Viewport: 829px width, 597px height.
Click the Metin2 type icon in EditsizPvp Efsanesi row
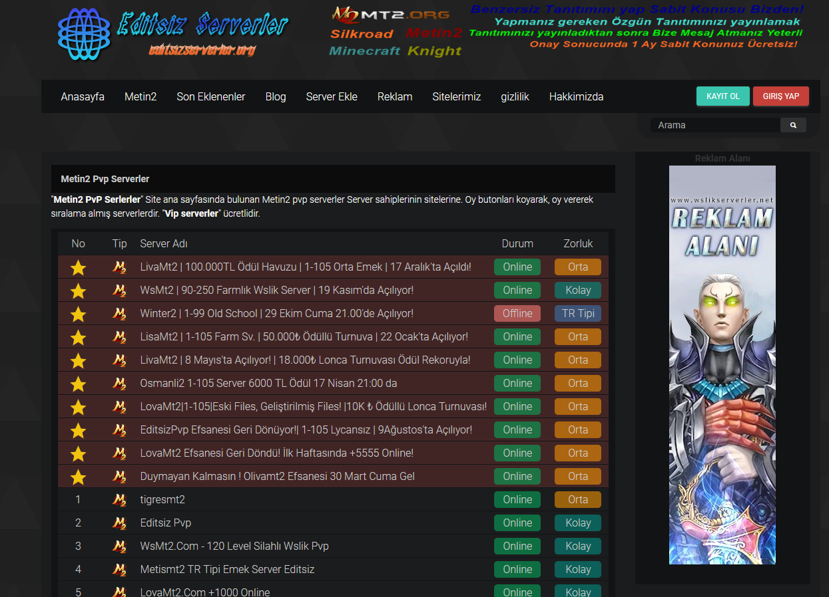(x=119, y=430)
